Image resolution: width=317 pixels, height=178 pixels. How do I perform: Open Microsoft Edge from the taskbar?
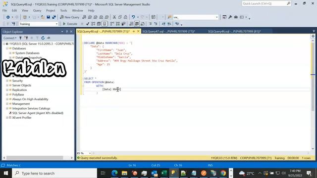coord(114,173)
